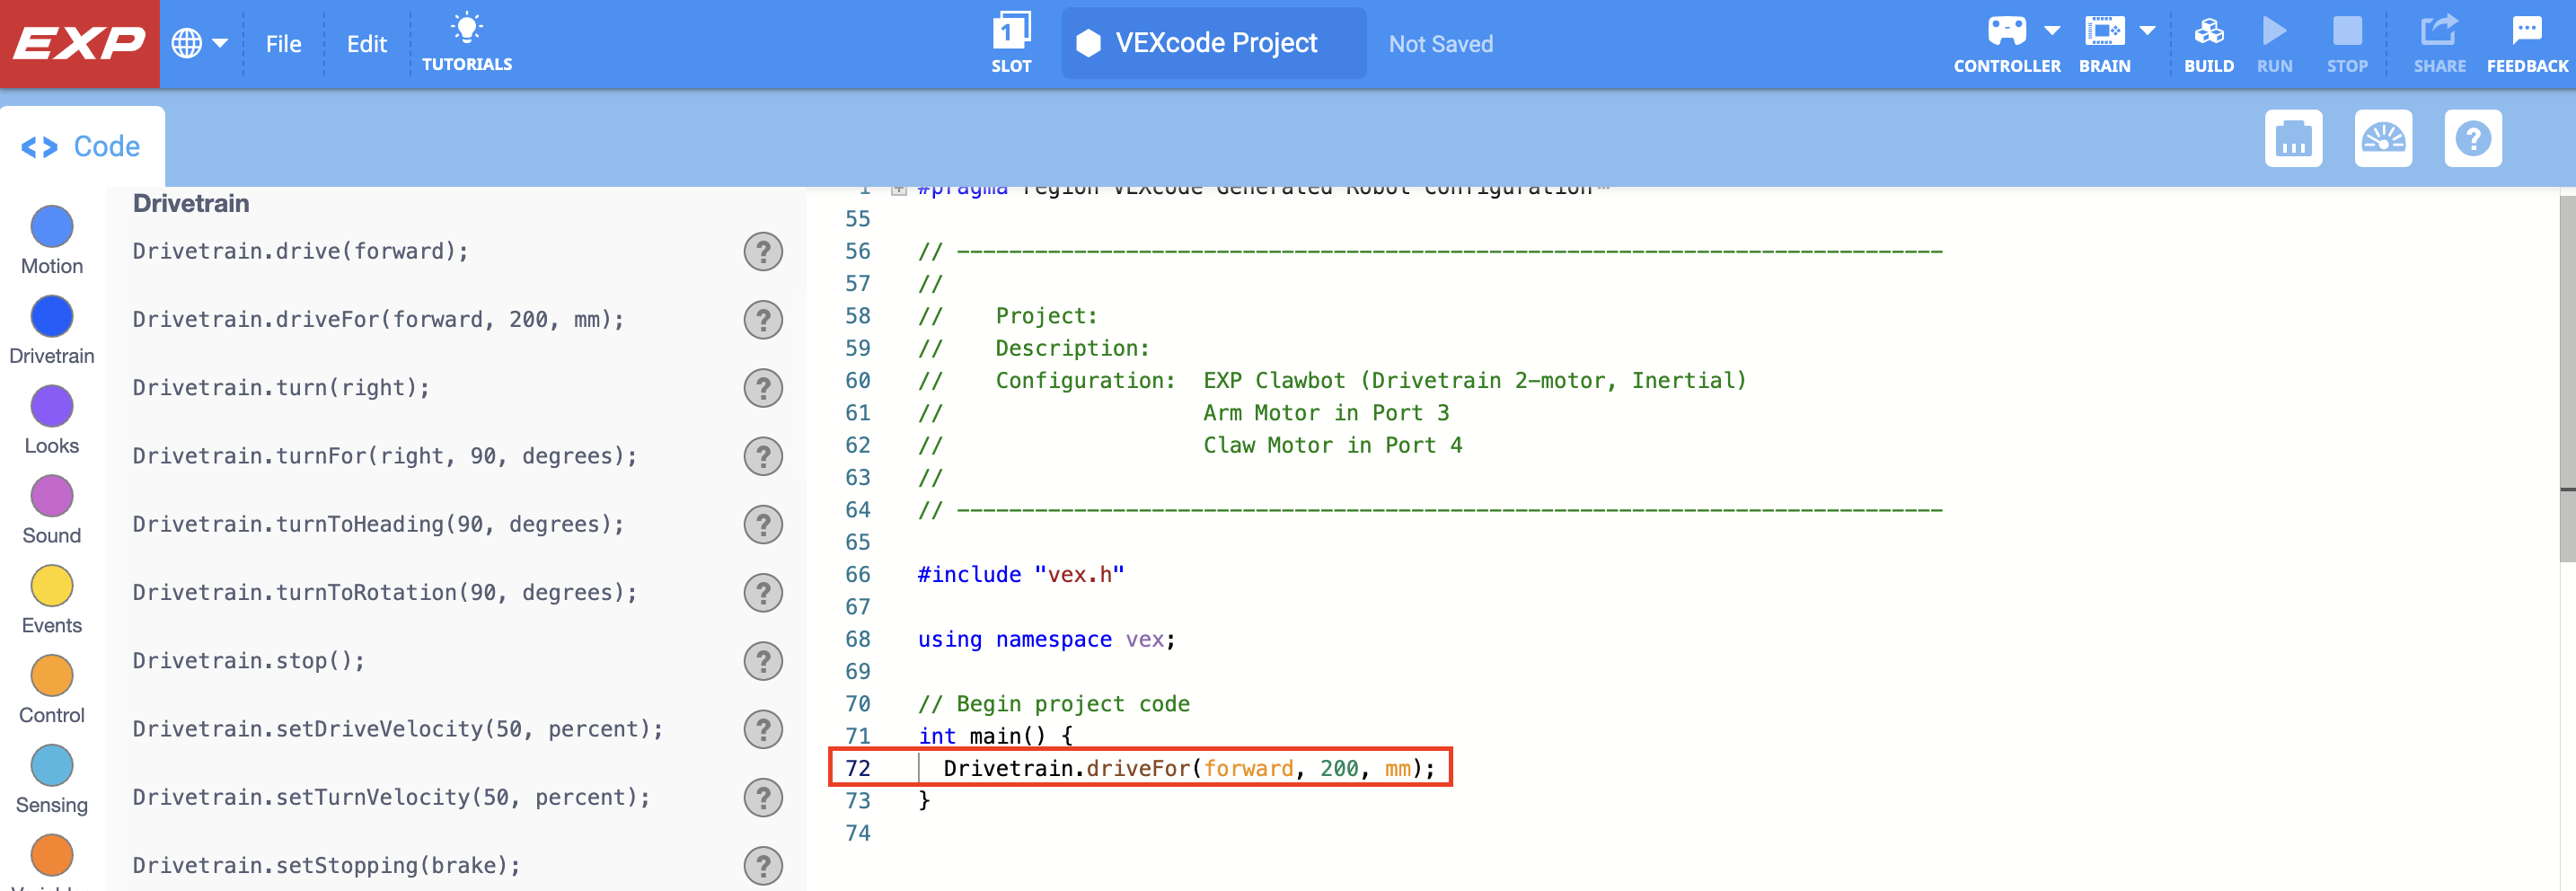Expand the Brain dropdown arrow

pyautogui.click(x=2147, y=30)
